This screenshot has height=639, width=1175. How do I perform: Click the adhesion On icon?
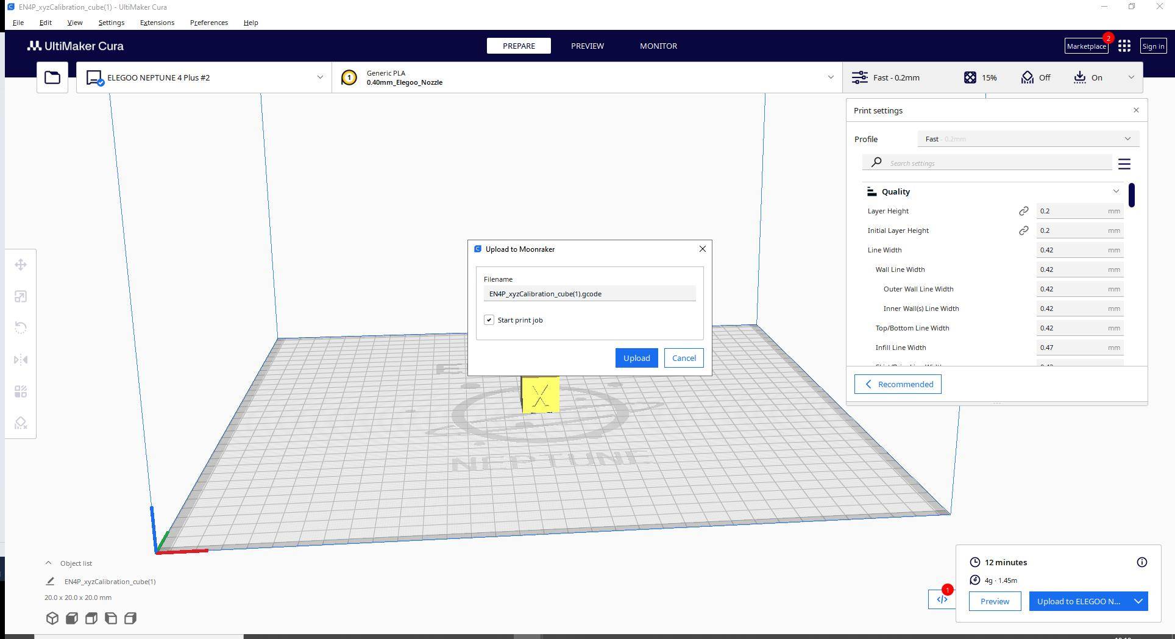coord(1080,77)
